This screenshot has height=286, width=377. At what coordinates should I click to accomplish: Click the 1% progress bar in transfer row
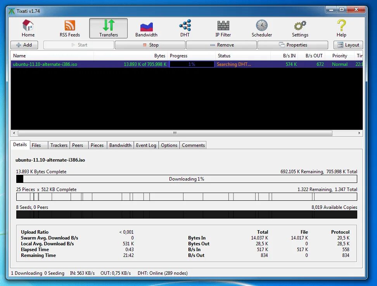192,64
